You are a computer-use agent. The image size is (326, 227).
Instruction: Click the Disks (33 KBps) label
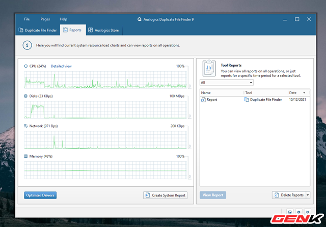click(x=41, y=96)
